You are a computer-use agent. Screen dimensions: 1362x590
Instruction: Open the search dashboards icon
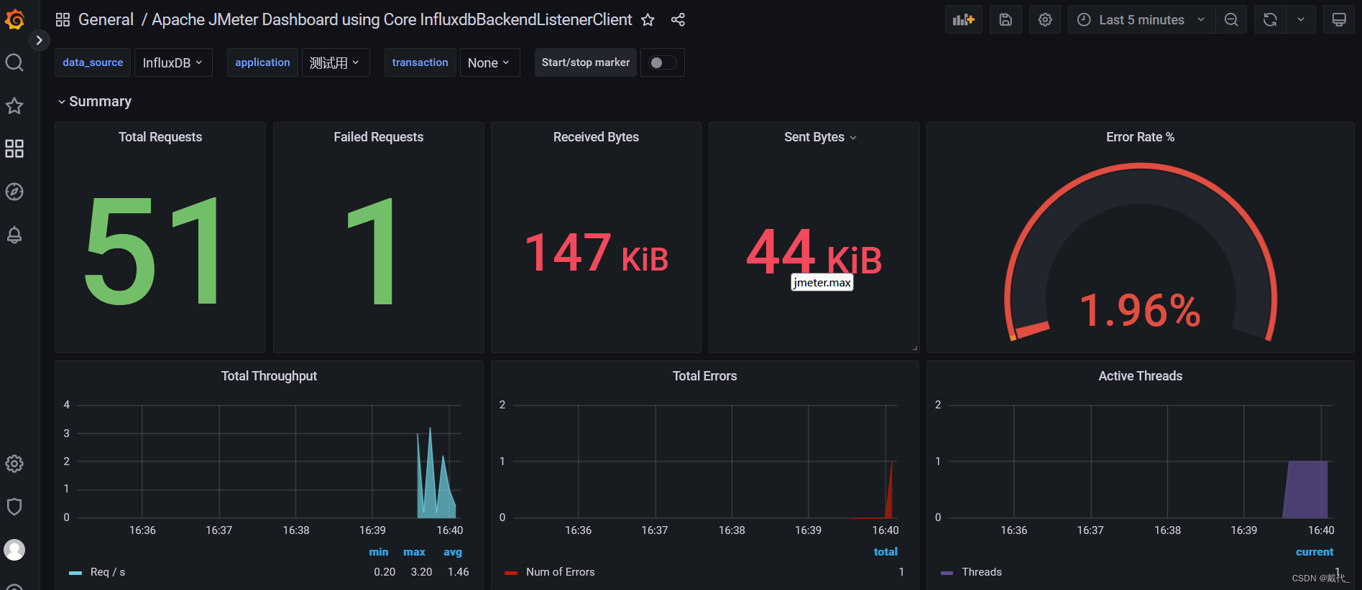14,62
